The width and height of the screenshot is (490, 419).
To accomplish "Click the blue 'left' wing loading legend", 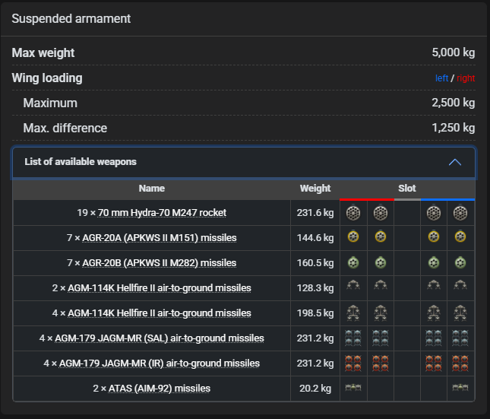I will tap(441, 78).
